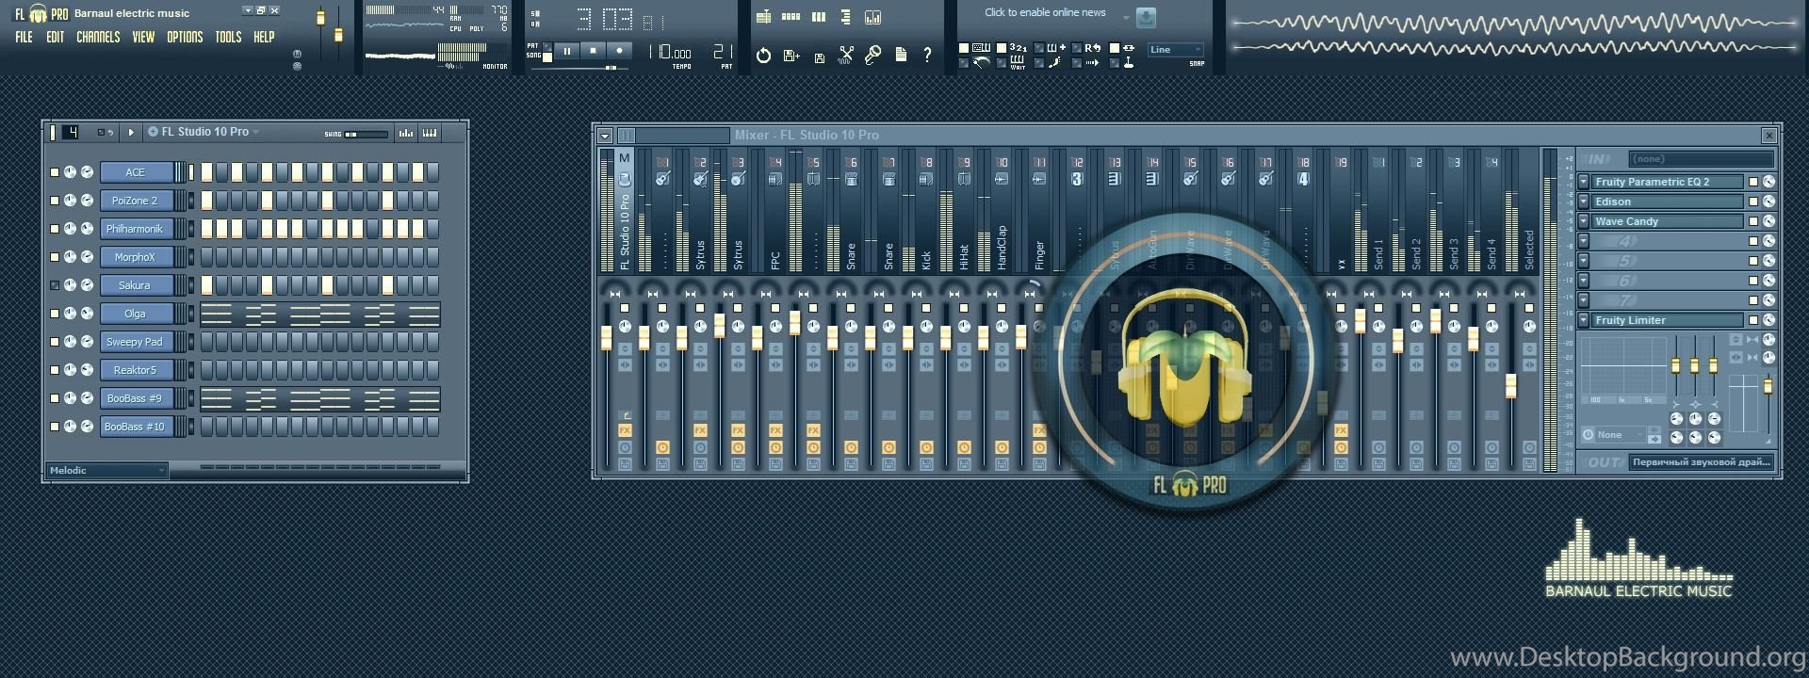Adjust the Selected track volume fader
Viewport: 1809px width, 678px height.
[x=1510, y=386]
